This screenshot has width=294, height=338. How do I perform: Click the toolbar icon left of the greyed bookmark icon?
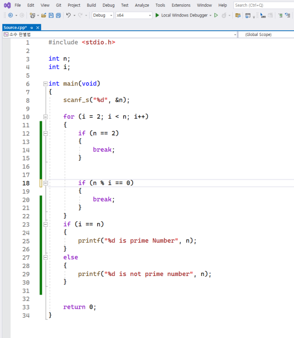[x=263, y=15]
